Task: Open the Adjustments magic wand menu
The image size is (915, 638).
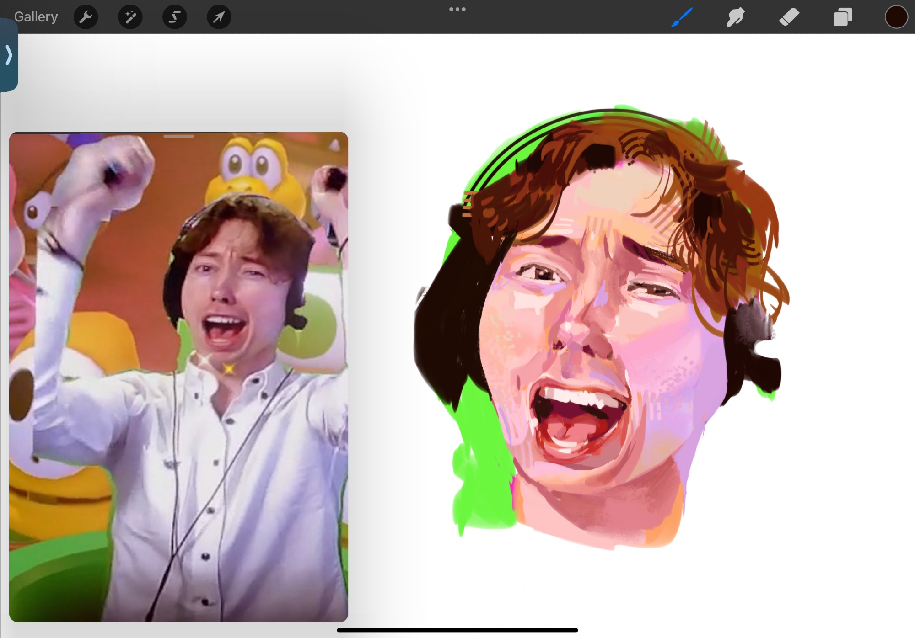Action: (130, 17)
